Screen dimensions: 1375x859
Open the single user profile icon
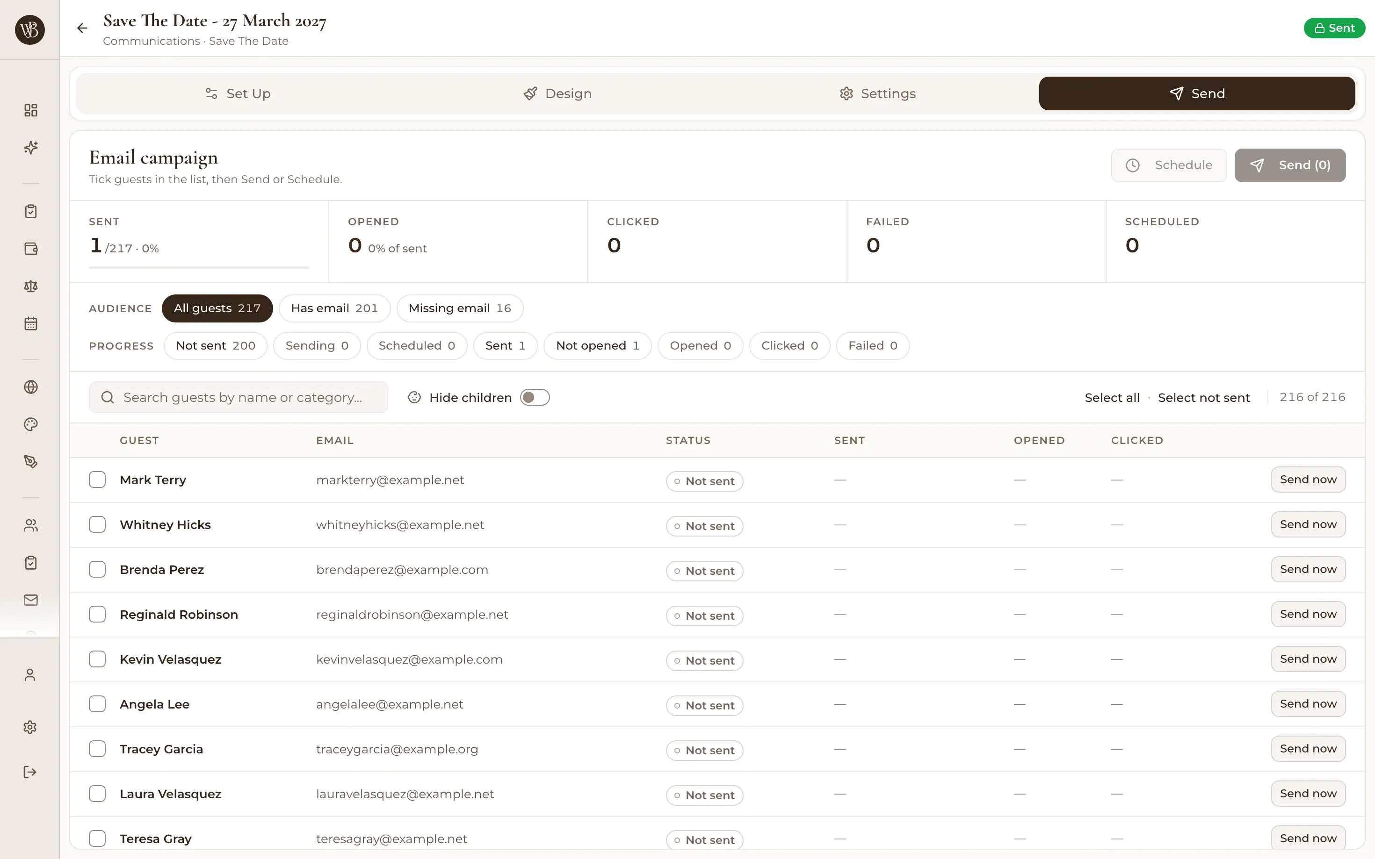[30, 675]
